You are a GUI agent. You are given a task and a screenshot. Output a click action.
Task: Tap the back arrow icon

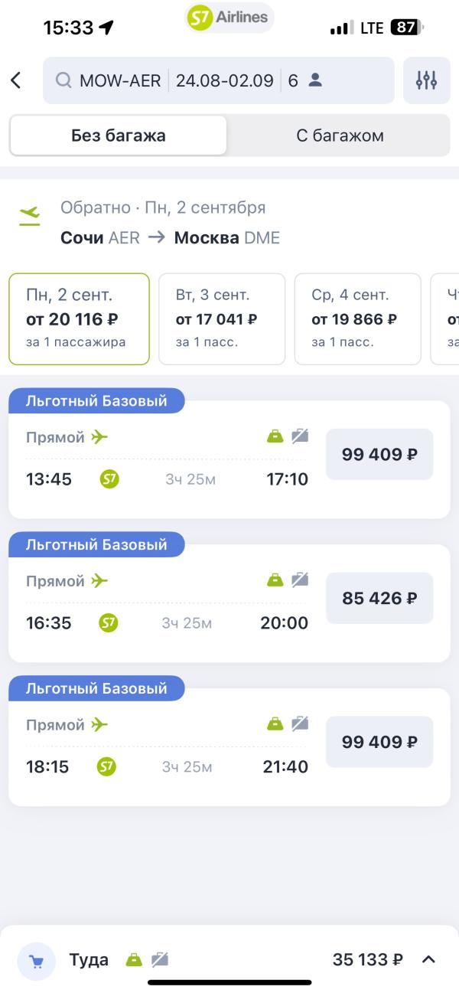click(x=16, y=80)
